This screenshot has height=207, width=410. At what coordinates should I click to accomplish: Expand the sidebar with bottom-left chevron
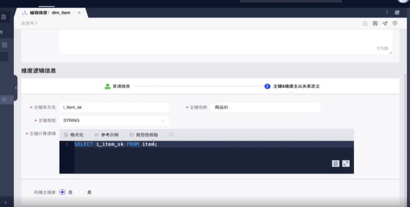pyautogui.click(x=5, y=203)
